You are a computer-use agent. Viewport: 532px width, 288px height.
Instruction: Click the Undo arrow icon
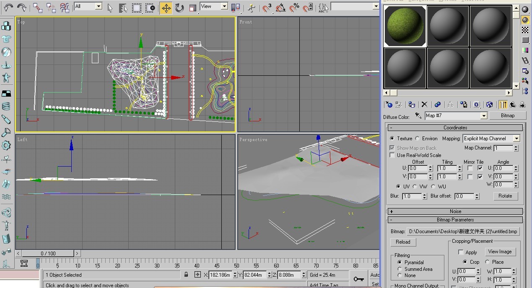coord(8,8)
